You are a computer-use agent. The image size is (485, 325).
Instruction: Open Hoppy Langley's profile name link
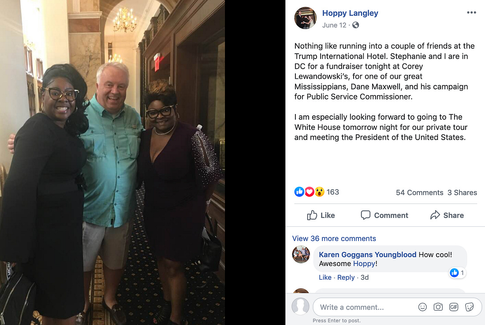click(x=350, y=13)
